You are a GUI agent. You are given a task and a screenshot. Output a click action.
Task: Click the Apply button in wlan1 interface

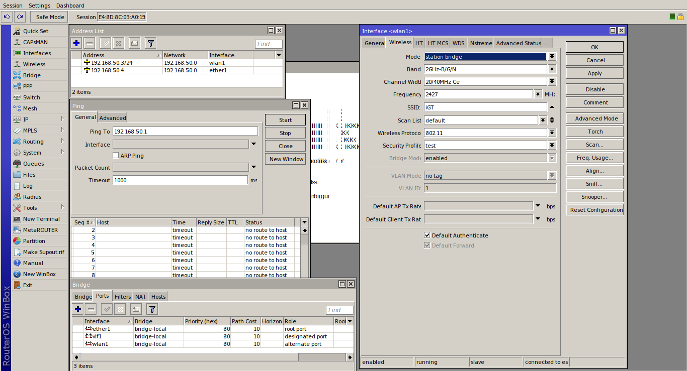click(594, 73)
